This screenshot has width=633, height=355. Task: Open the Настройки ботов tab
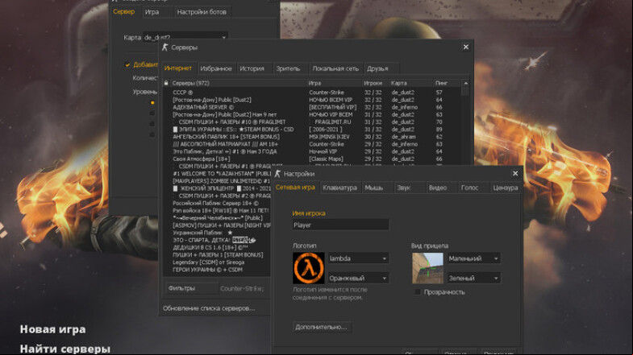pos(202,12)
